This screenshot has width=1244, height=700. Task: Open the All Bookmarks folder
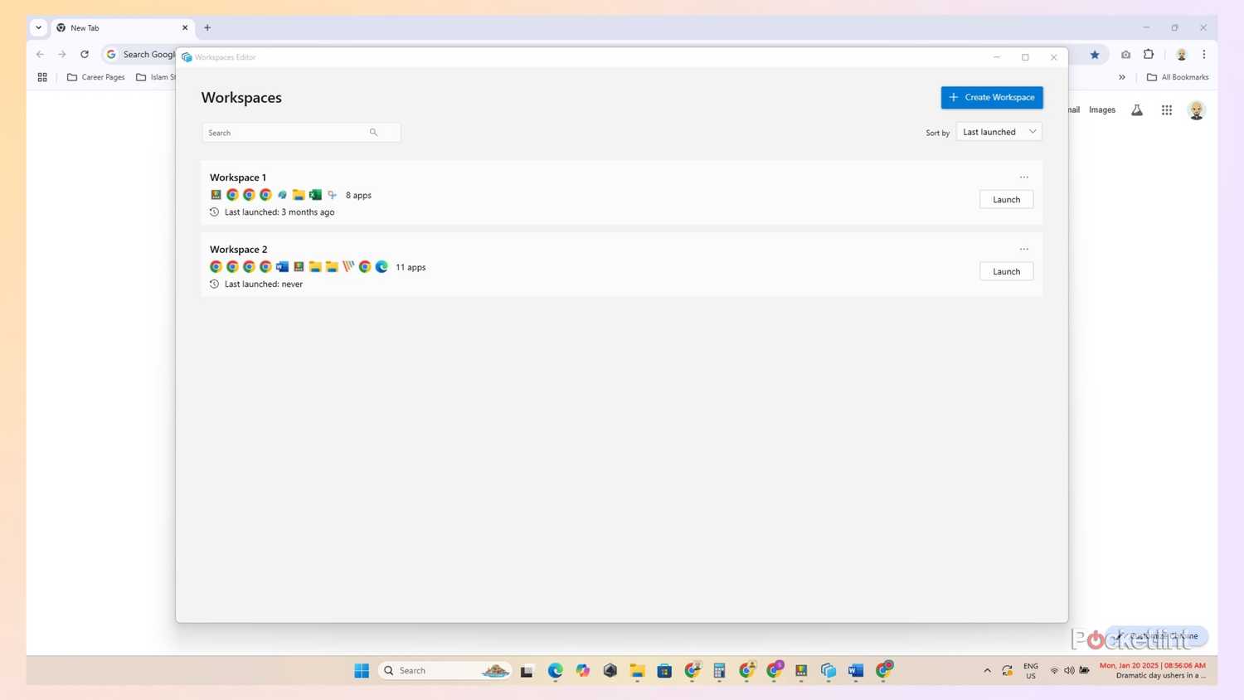[x=1178, y=77]
